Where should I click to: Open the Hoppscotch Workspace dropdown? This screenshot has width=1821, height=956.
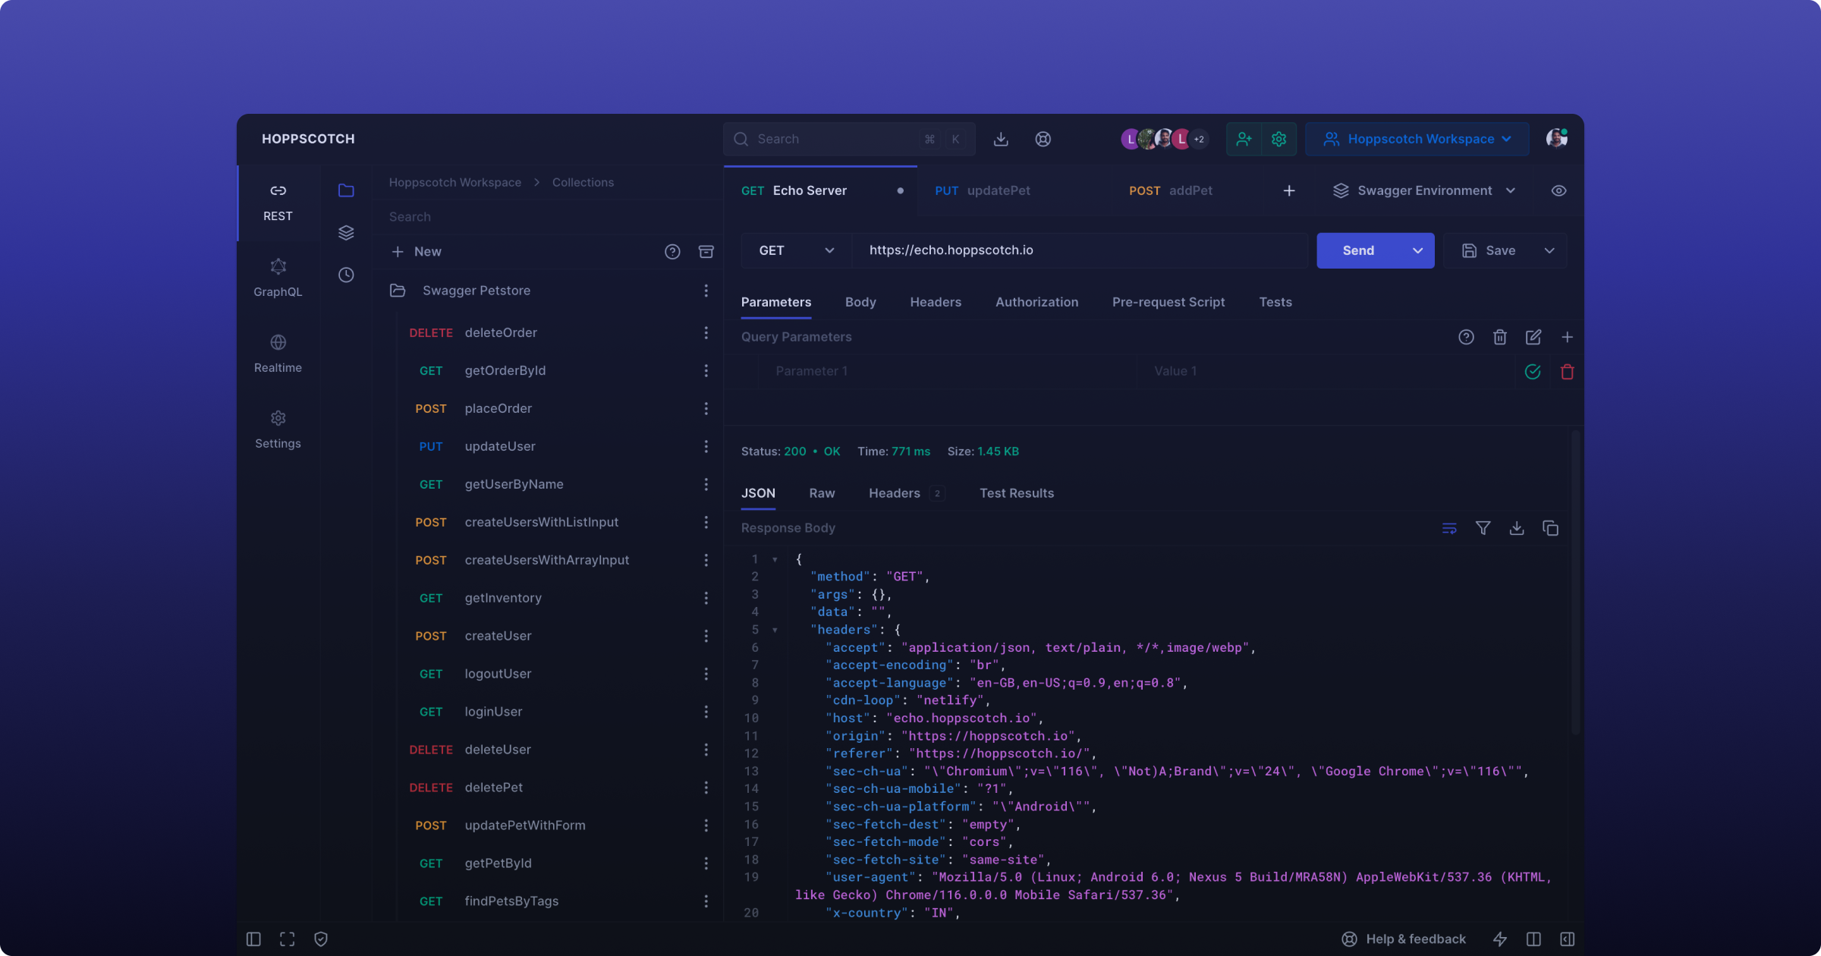(x=1417, y=139)
